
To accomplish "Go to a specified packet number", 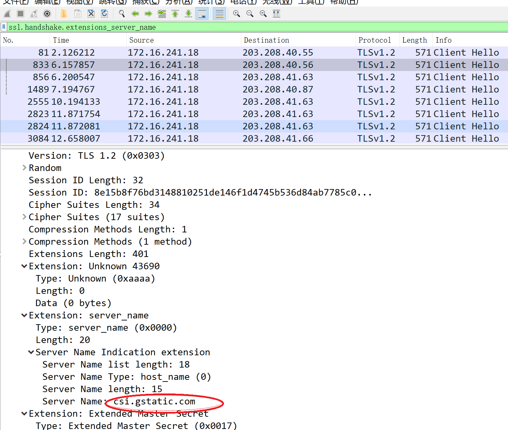I will [162, 14].
